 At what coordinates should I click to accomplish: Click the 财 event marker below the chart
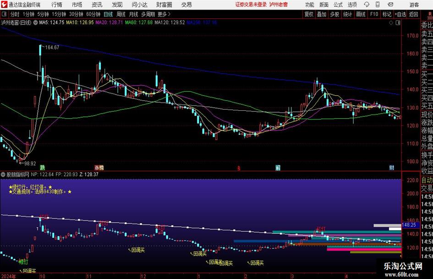point(392,167)
